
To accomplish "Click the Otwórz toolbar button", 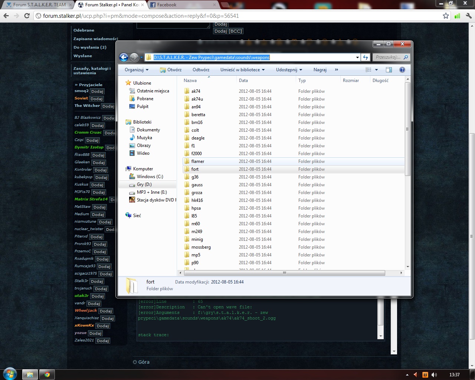I will 171,70.
